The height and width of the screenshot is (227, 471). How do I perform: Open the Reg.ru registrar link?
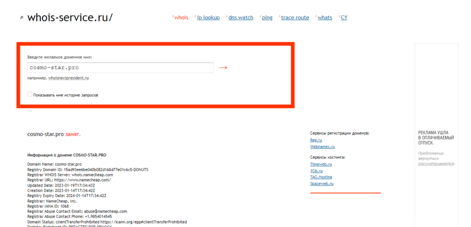[316, 140]
